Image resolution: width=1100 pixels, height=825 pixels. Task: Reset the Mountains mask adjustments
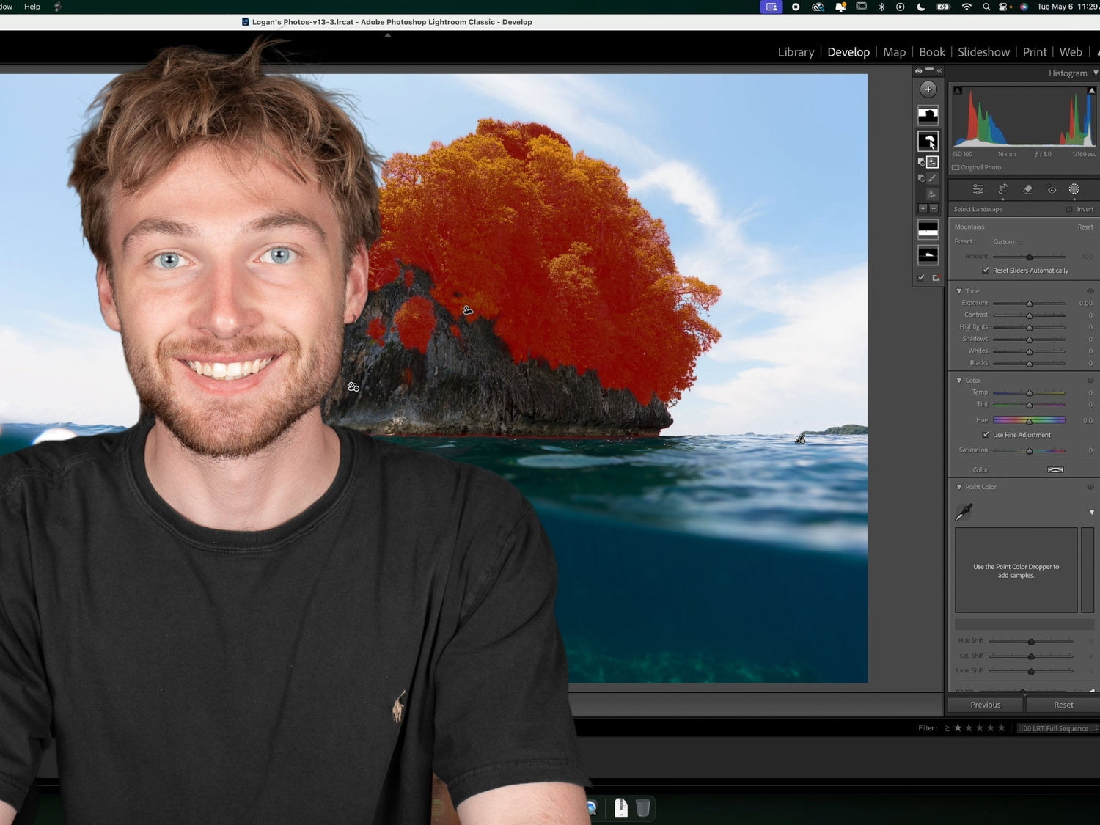coord(1085,227)
